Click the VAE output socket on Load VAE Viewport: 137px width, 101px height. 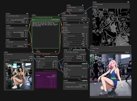[27, 44]
